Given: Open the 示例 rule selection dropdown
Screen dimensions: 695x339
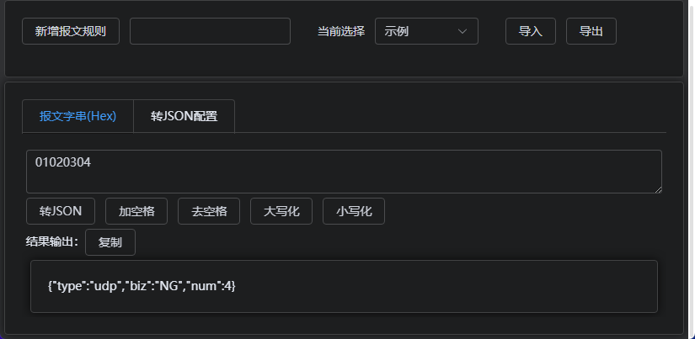Looking at the screenshot, I should [426, 31].
